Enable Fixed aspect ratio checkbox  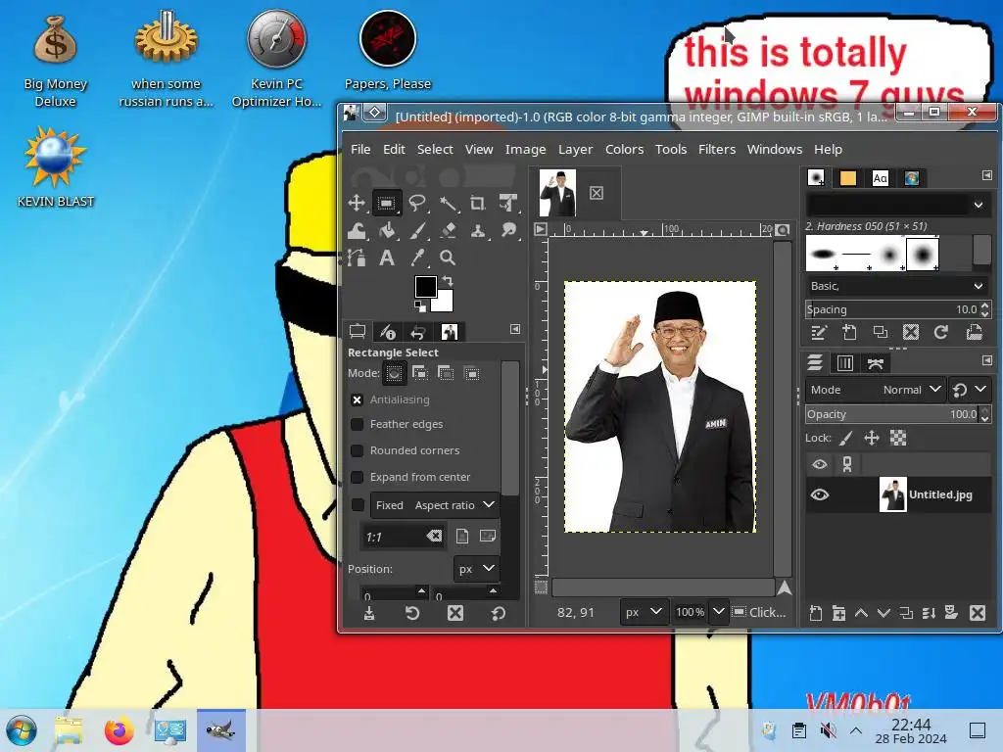pos(358,505)
